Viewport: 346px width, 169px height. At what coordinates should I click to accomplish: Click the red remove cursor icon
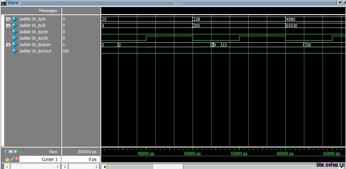coord(17,159)
